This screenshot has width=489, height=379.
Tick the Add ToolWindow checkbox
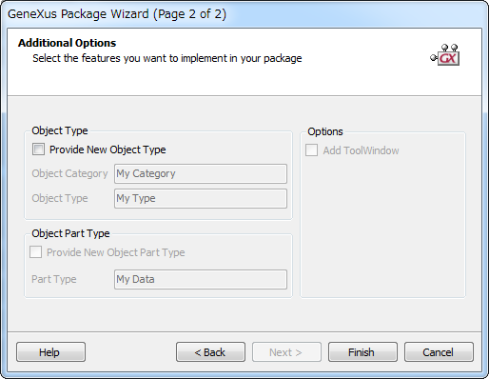(311, 150)
